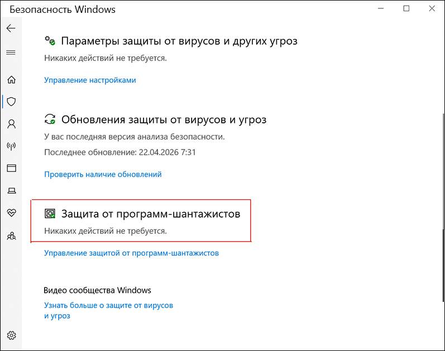Open the account protection person icon

click(11, 124)
